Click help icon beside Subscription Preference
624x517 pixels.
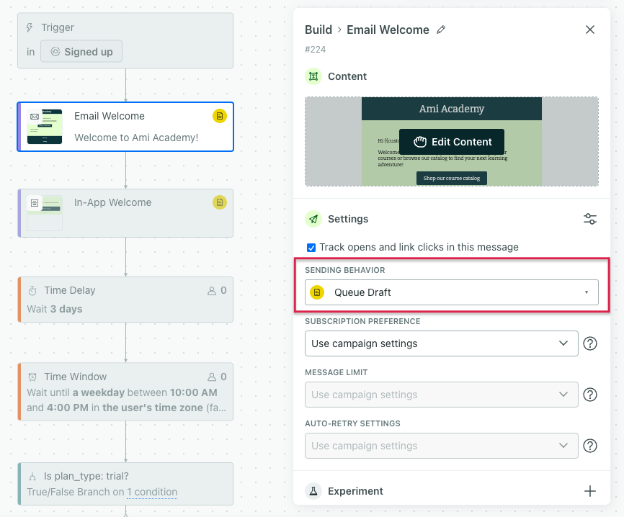coord(589,343)
